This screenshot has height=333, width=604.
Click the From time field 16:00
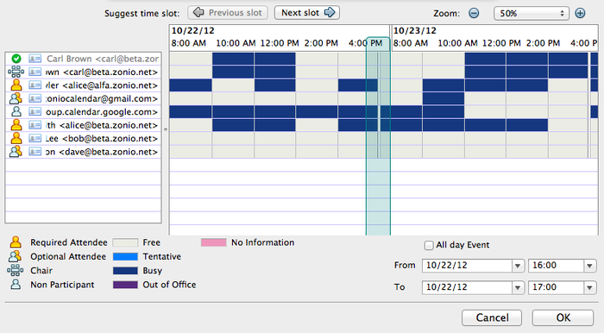tap(557, 266)
